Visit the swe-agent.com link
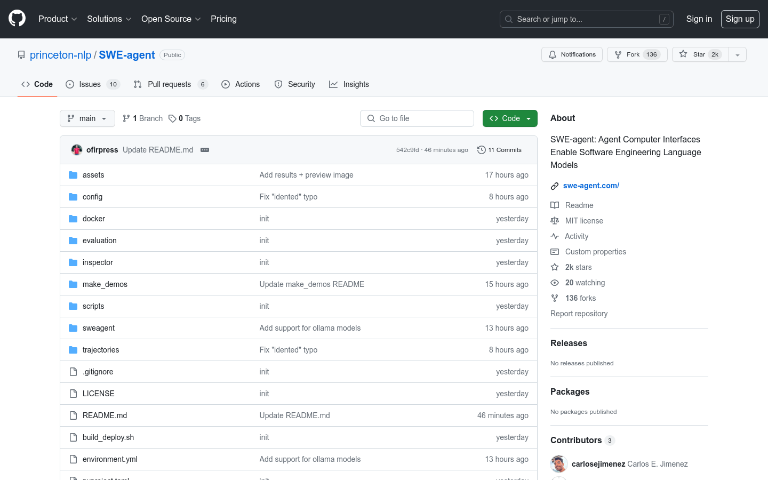This screenshot has height=480, width=768. click(x=591, y=186)
